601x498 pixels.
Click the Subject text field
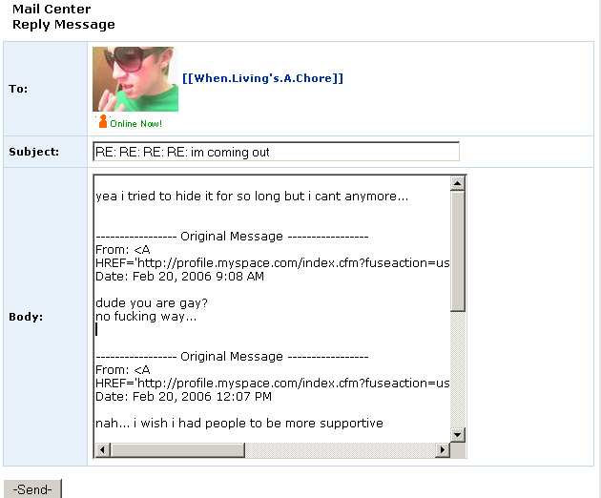[276, 152]
